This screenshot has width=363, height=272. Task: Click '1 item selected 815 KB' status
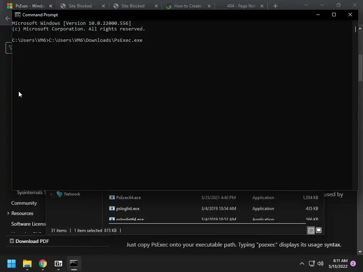tap(95, 230)
